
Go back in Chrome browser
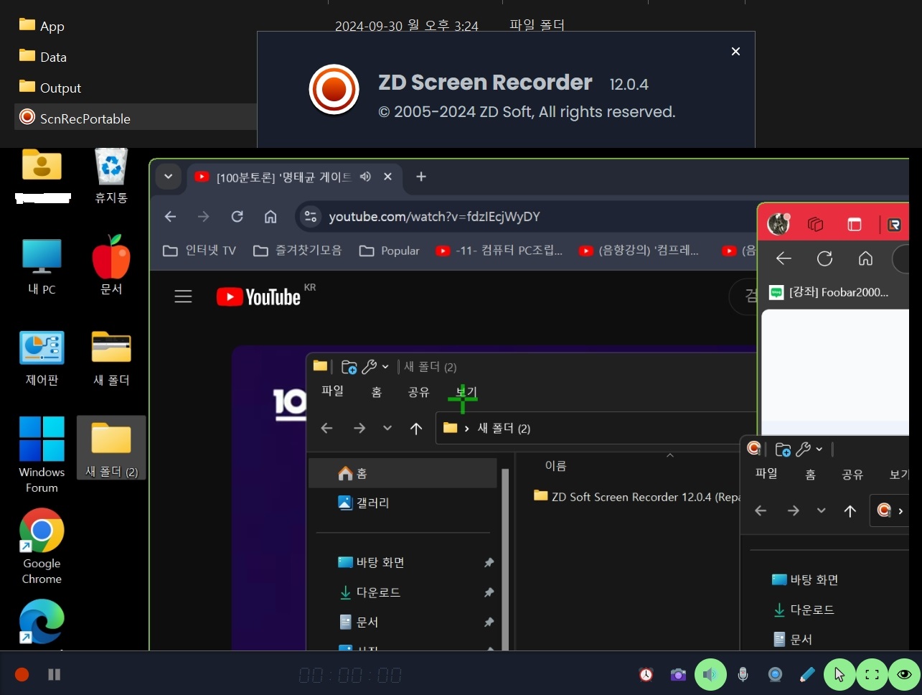(170, 216)
